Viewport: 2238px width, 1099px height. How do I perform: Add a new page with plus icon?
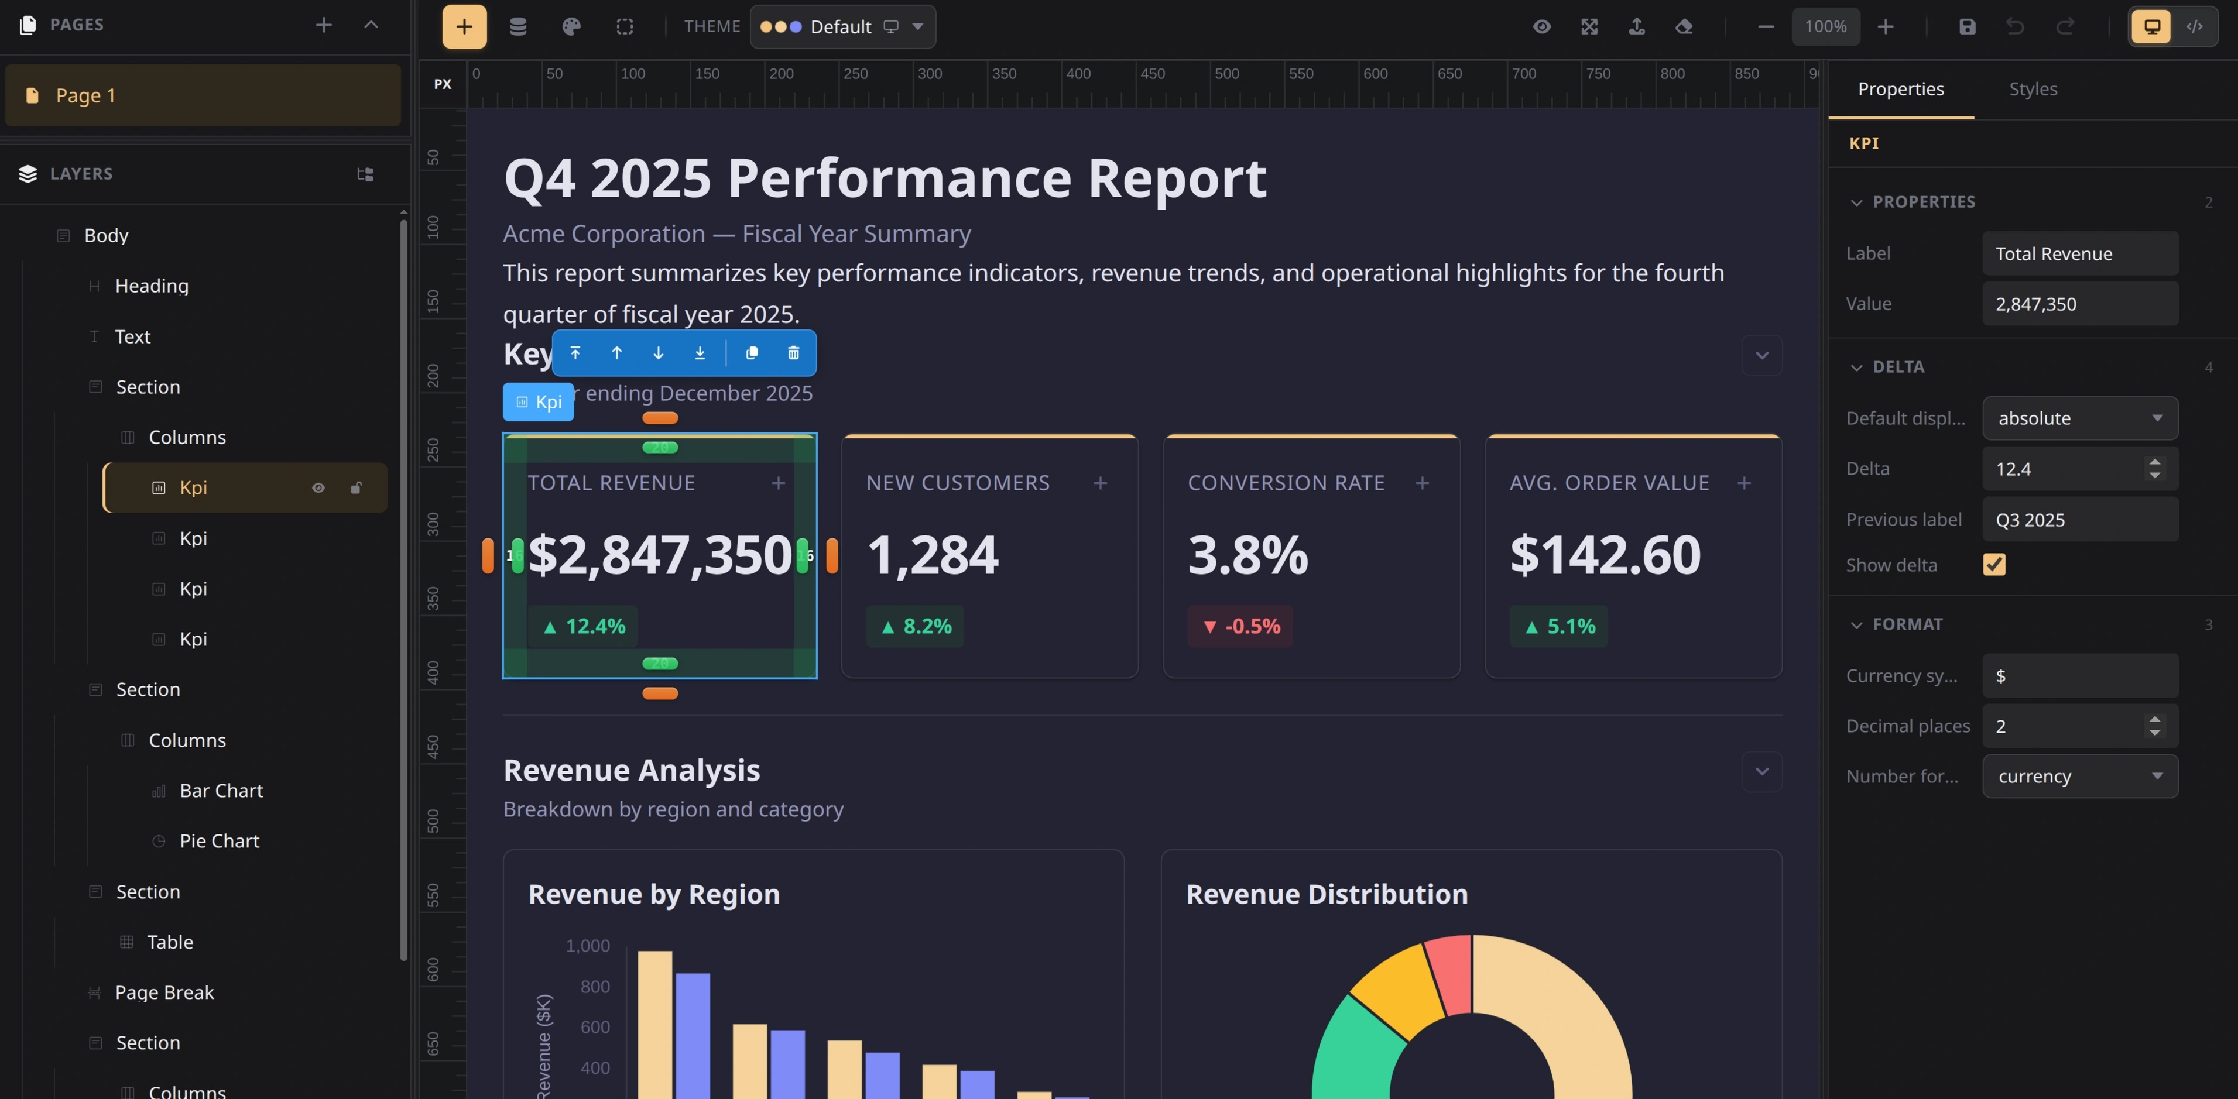click(x=323, y=25)
